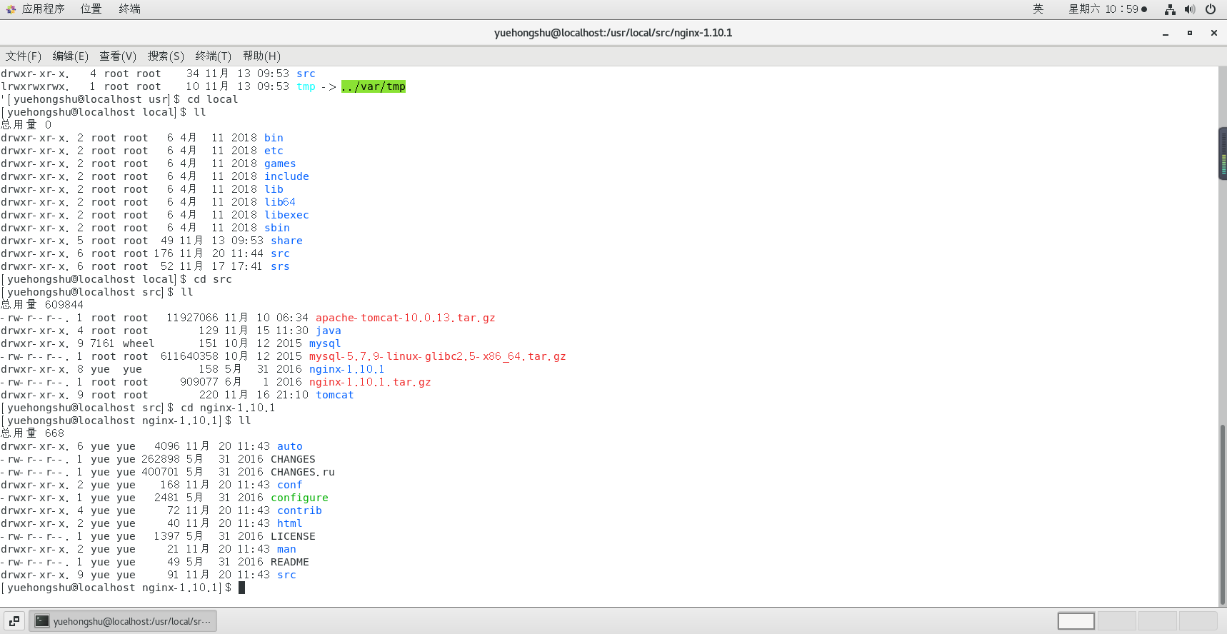Click the terminal icon in taskbar entry
Viewport: 1227px width, 634px height.
[x=42, y=621]
